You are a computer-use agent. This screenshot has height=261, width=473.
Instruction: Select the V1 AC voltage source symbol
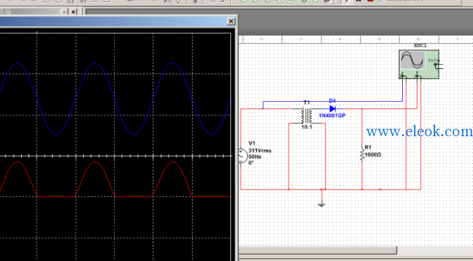pyautogui.click(x=243, y=156)
